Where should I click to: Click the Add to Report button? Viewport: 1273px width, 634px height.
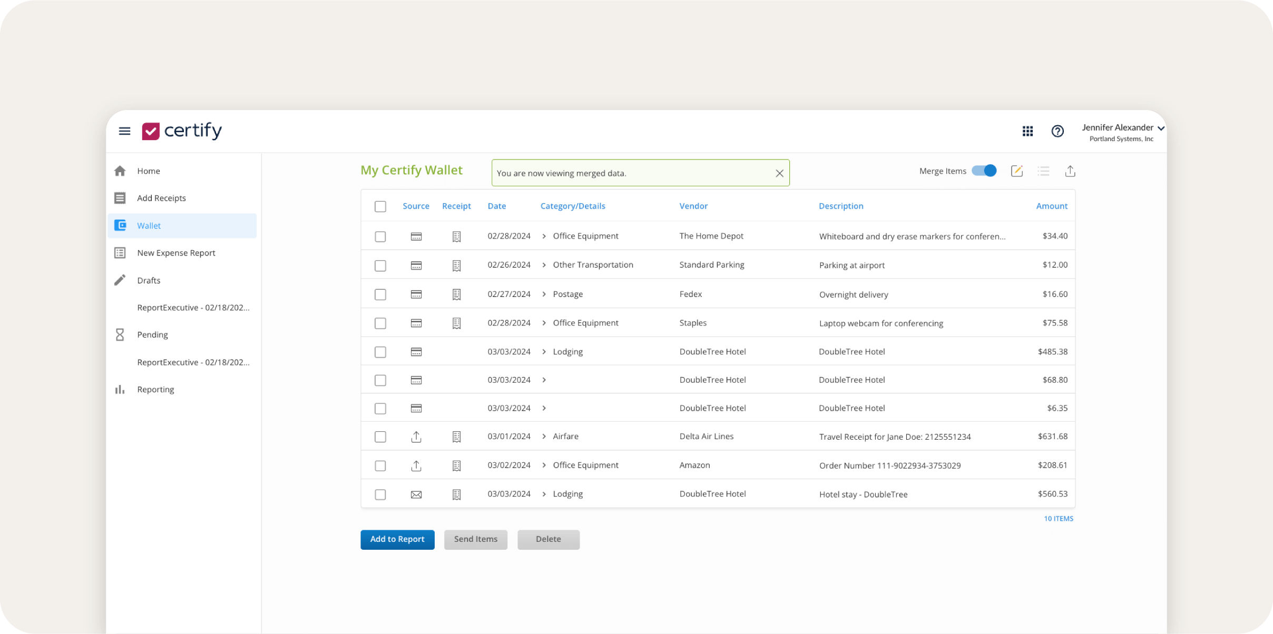point(397,539)
